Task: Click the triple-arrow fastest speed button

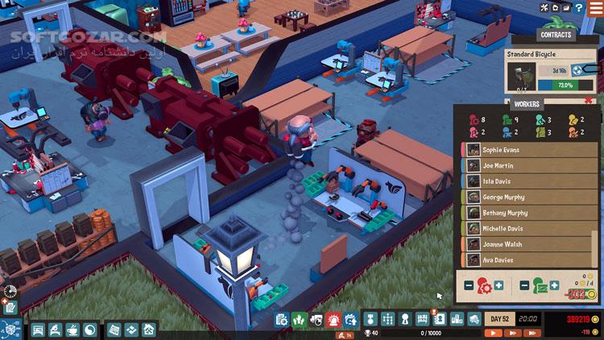Action: pyautogui.click(x=532, y=333)
